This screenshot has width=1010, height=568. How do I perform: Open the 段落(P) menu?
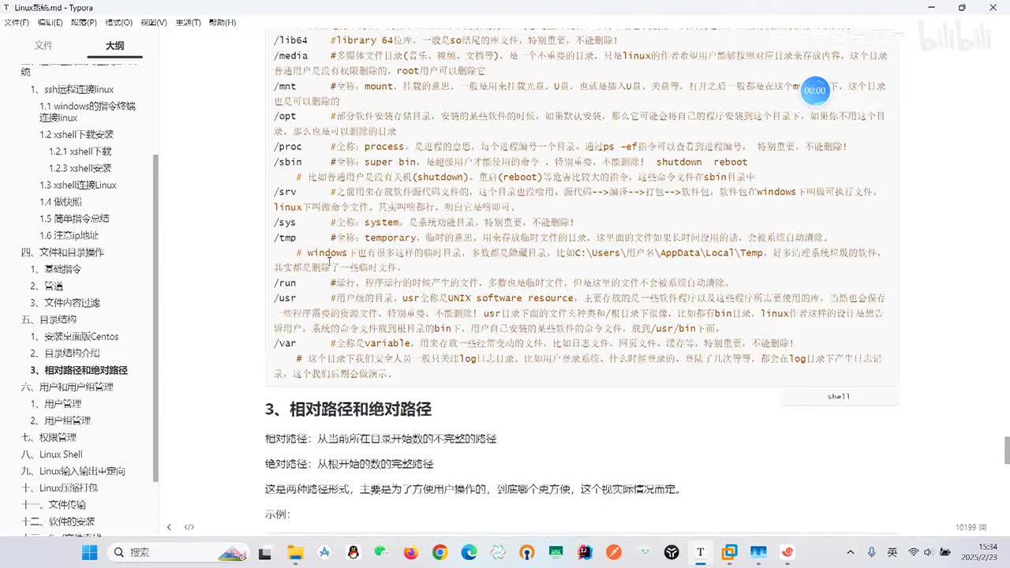click(x=84, y=22)
